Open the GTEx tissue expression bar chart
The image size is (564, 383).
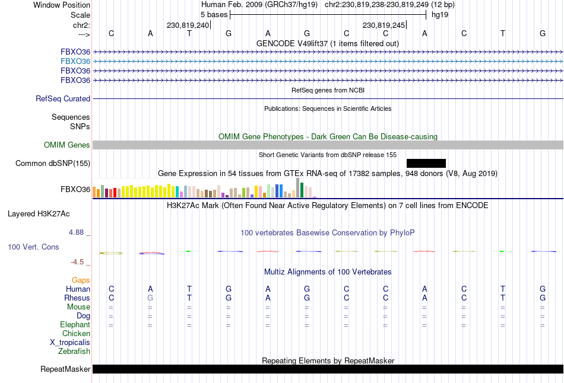[x=204, y=188]
